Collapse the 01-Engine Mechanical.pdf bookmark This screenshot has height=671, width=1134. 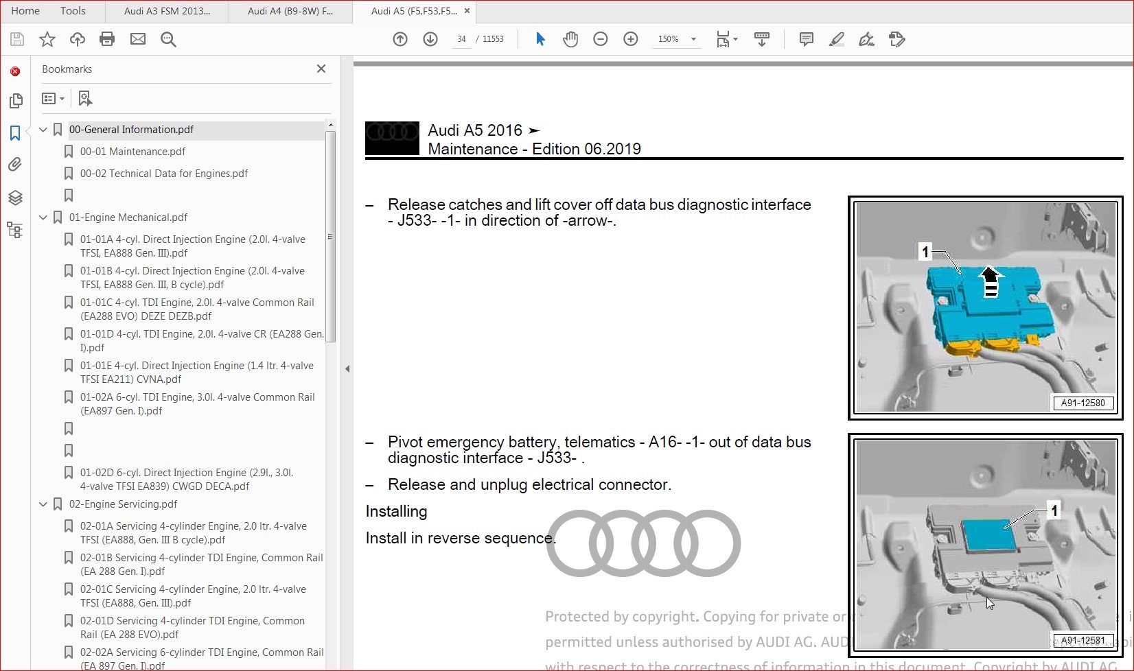[43, 217]
